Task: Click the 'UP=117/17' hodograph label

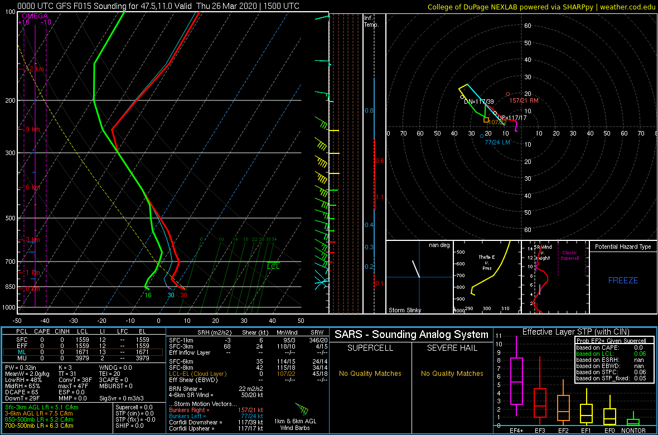Action: pos(511,118)
